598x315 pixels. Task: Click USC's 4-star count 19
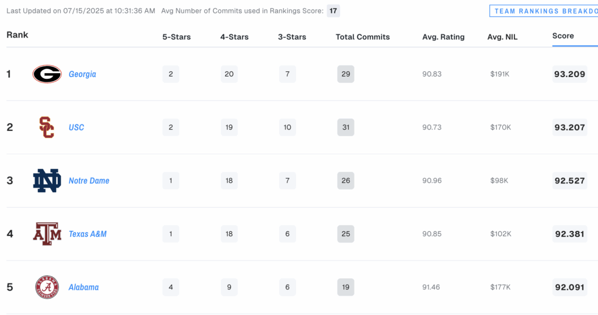click(229, 127)
